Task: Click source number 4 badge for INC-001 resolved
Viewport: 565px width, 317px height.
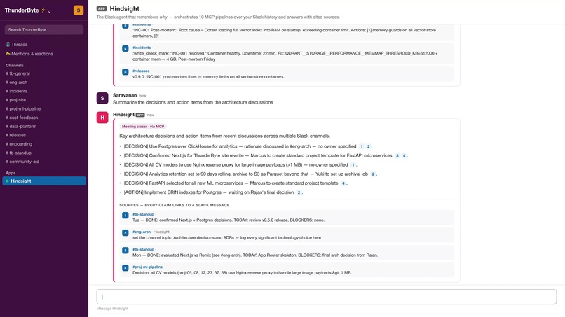Action: click(125, 48)
